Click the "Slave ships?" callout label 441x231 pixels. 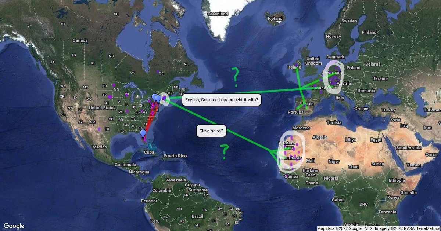pos(211,131)
